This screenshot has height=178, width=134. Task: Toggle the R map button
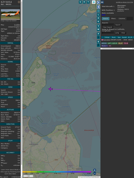pos(98,42)
